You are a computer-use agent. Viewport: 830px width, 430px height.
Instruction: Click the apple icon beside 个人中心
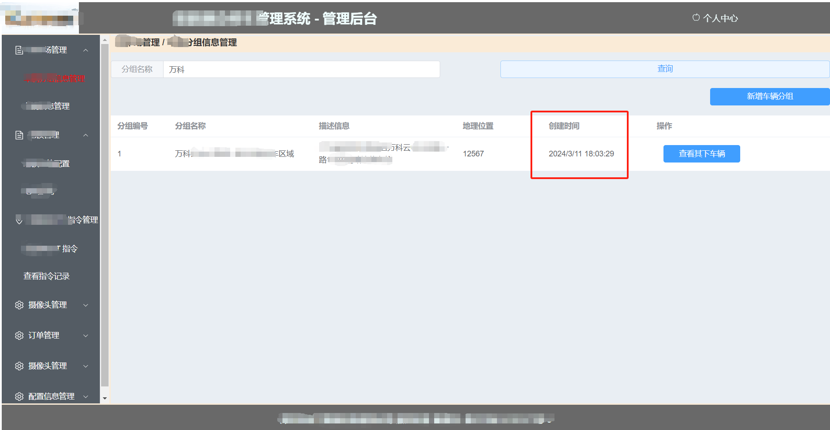click(x=696, y=18)
